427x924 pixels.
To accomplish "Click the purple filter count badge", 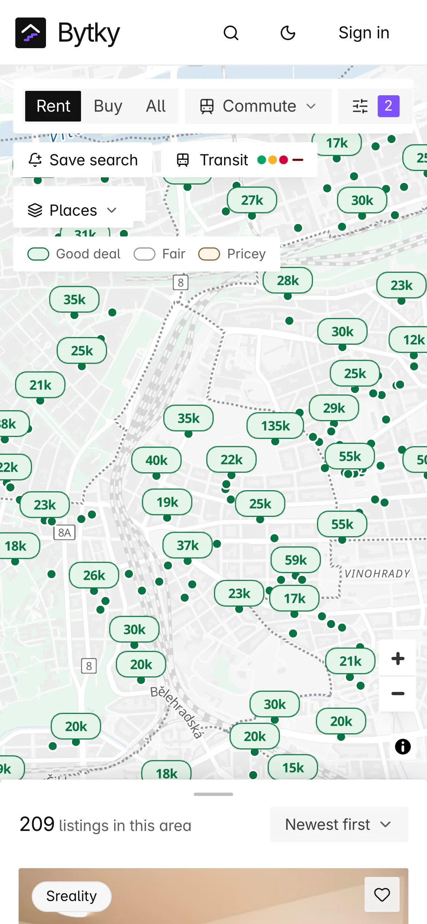I will click(x=388, y=106).
